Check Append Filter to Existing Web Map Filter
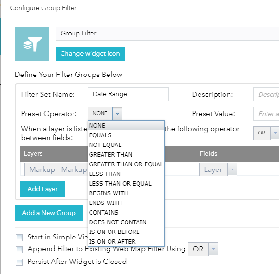Image resolution: width=279 pixels, height=274 pixels. pyautogui.click(x=19, y=249)
